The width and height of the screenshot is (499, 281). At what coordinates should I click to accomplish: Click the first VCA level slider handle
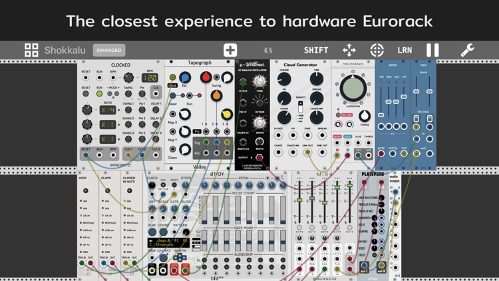(416, 91)
